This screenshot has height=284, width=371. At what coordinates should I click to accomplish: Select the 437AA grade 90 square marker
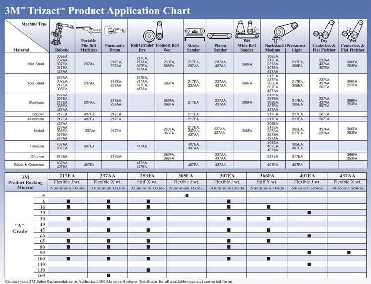coord(349,252)
